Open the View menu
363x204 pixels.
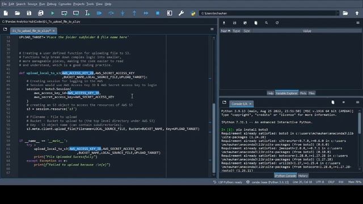(99, 4)
